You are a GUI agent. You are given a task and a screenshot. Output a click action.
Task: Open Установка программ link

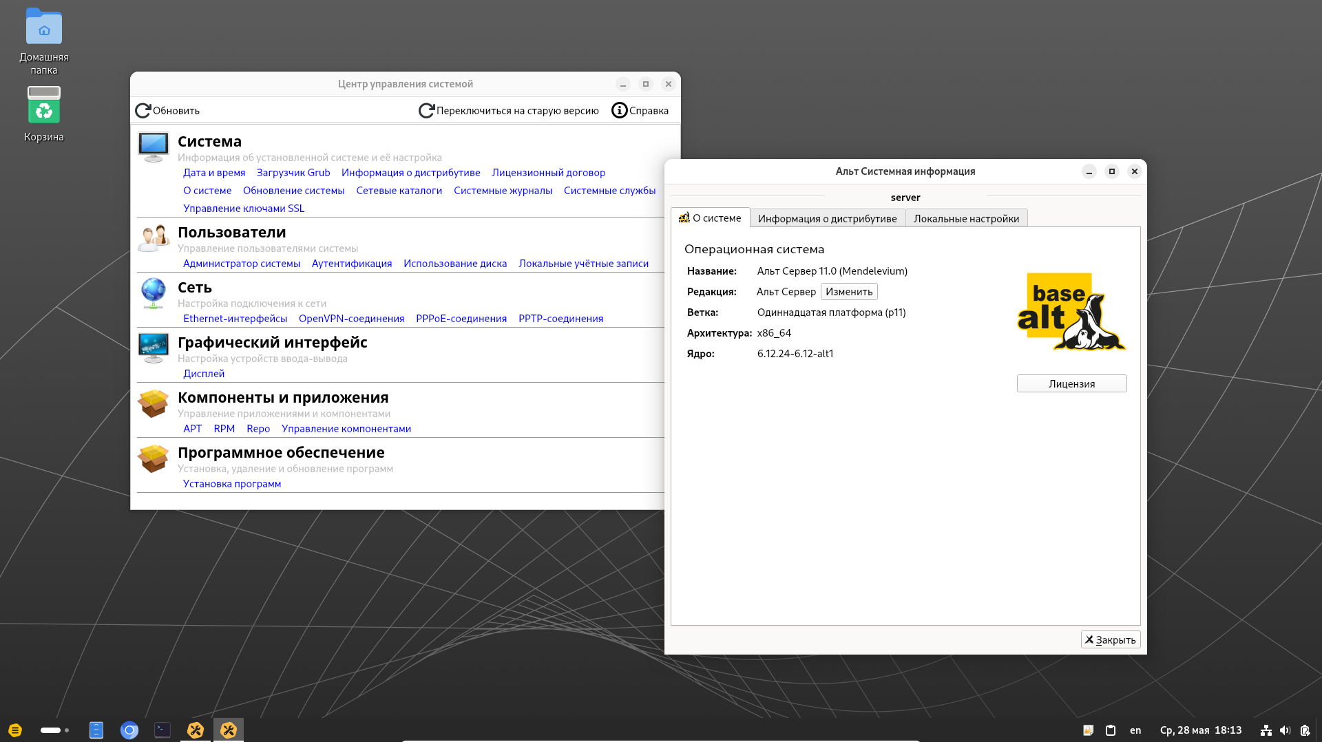(x=232, y=484)
